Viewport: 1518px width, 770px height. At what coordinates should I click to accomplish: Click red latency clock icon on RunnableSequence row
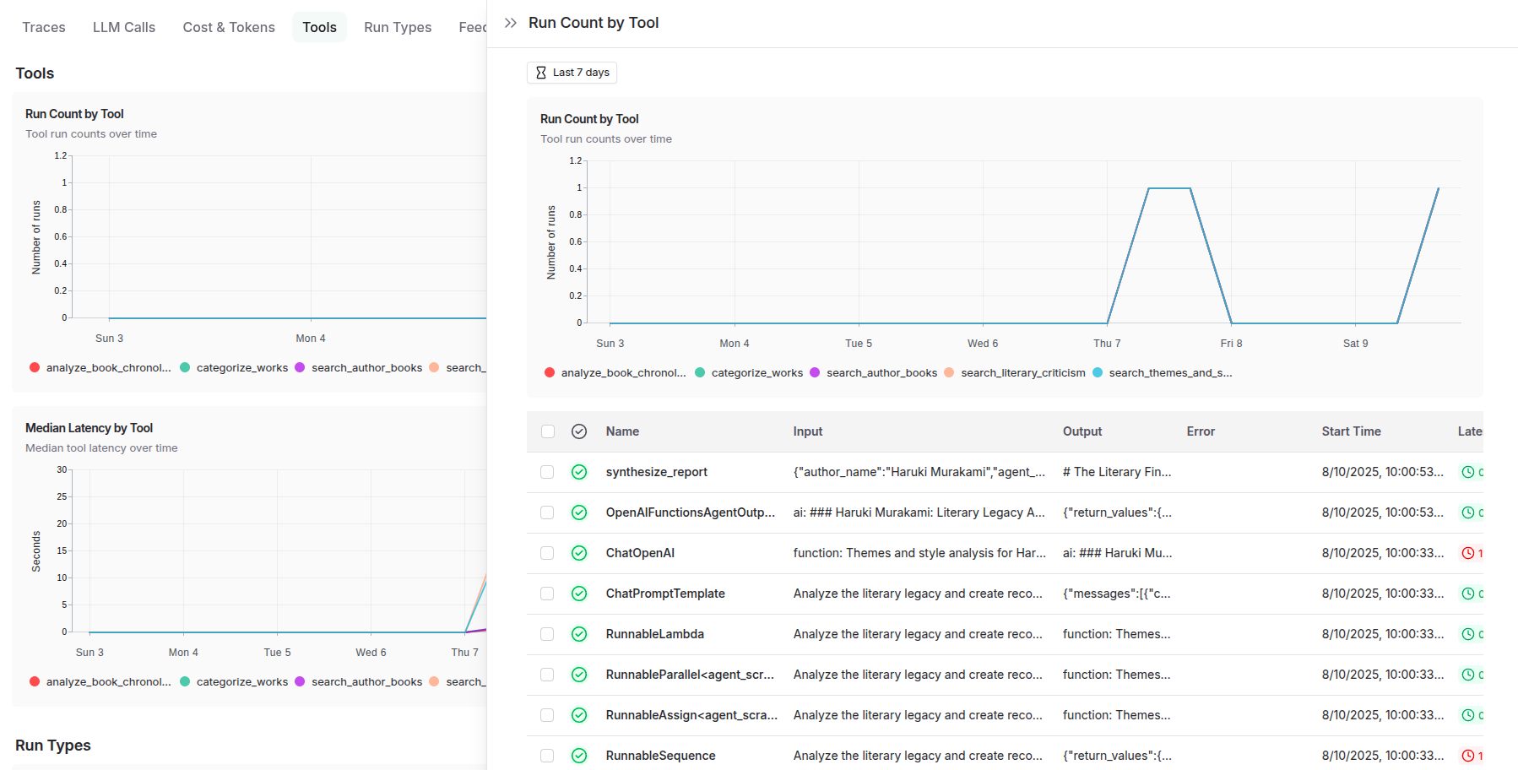click(1468, 756)
